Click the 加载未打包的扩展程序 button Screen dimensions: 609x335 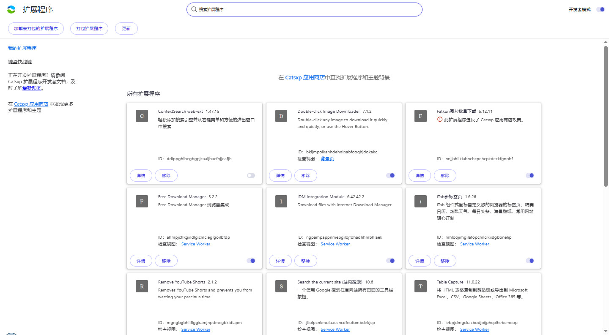click(x=36, y=29)
